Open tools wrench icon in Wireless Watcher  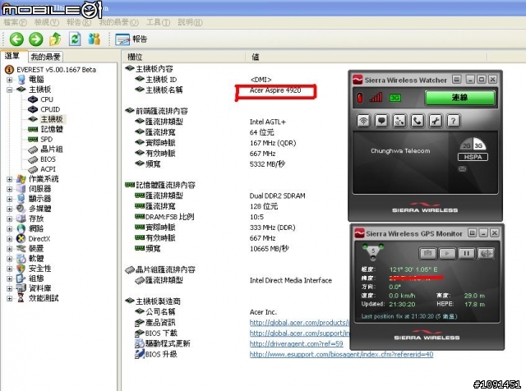[436, 121]
